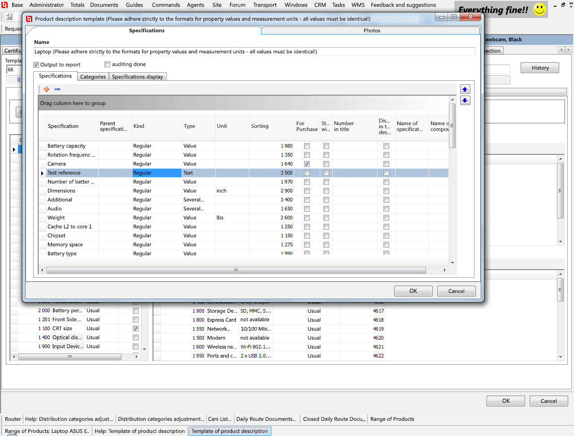Check For Purchase for Weight row
Screen dimensions: 574x436
307,218
